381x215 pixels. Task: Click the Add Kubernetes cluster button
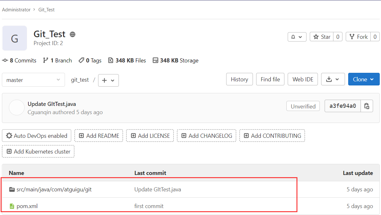click(38, 152)
